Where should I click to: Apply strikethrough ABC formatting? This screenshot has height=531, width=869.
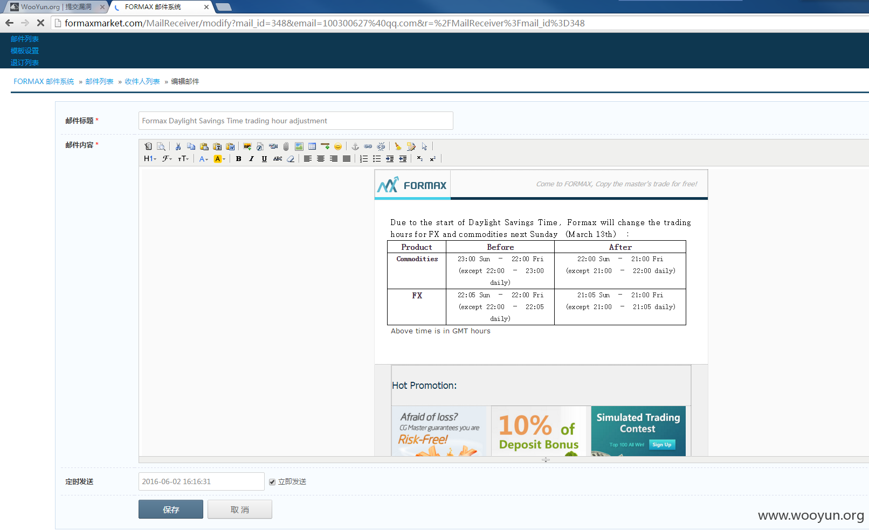278,159
